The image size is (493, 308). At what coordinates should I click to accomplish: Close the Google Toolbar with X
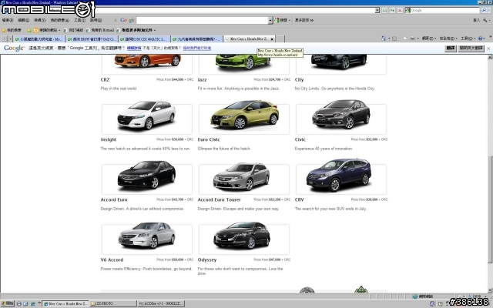(x=116, y=20)
